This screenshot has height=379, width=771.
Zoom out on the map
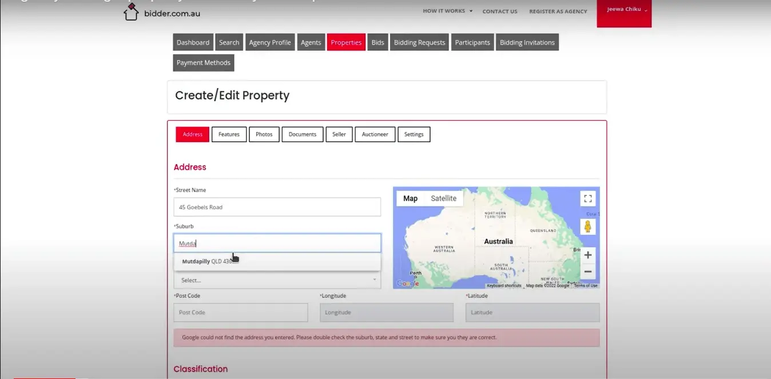[587, 272]
